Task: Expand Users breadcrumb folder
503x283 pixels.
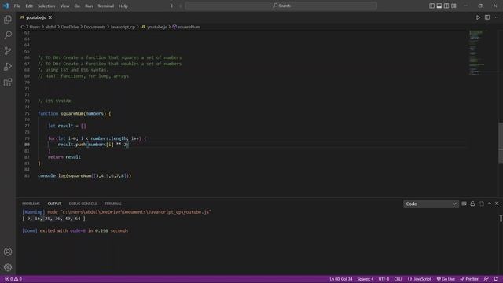Action: click(35, 27)
